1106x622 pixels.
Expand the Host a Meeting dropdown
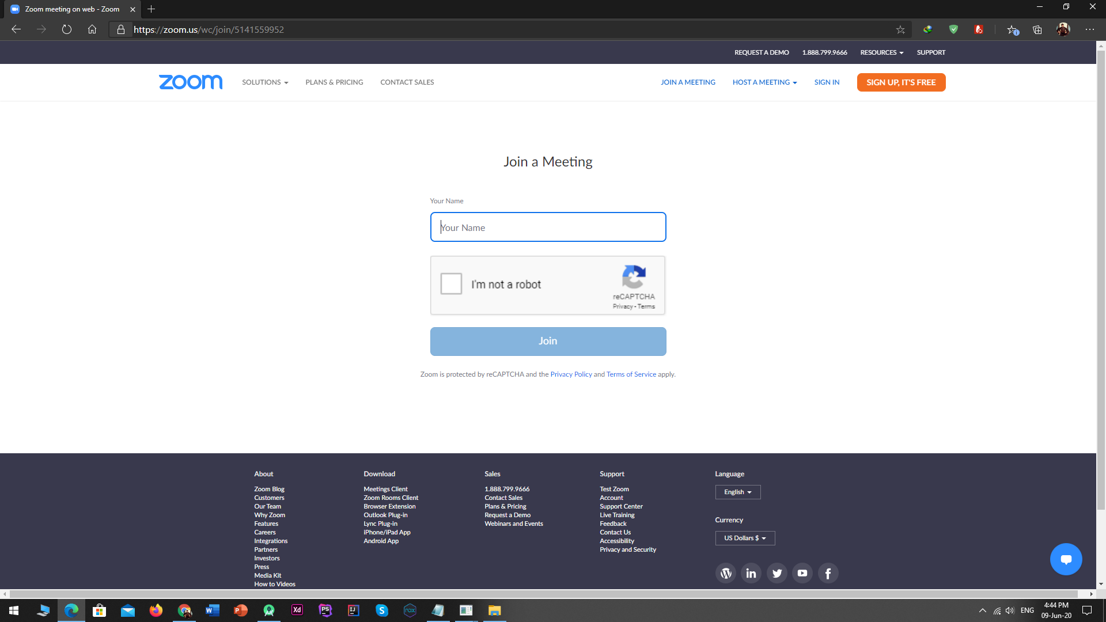(765, 82)
